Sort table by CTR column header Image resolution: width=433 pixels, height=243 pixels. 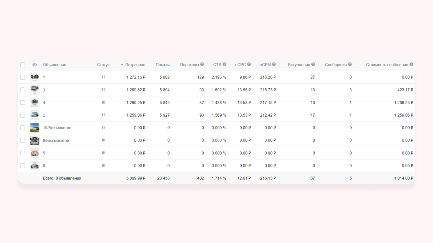(x=217, y=65)
